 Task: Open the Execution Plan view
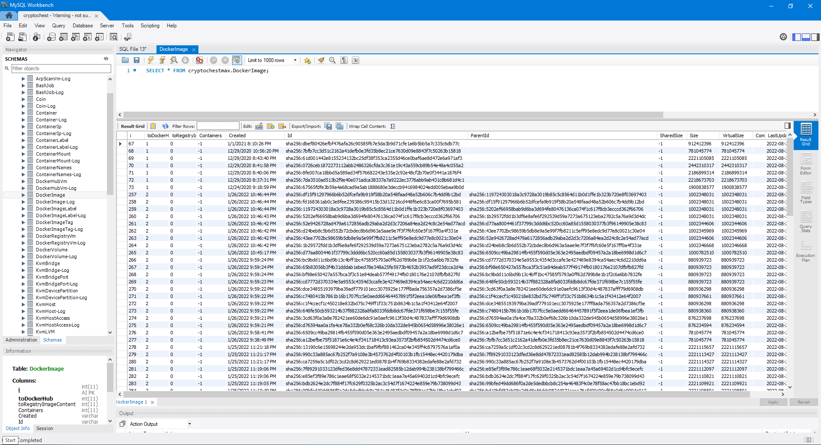click(806, 251)
